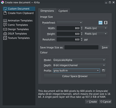
Task: Open the Width units dropdown
Action: click(96, 28)
